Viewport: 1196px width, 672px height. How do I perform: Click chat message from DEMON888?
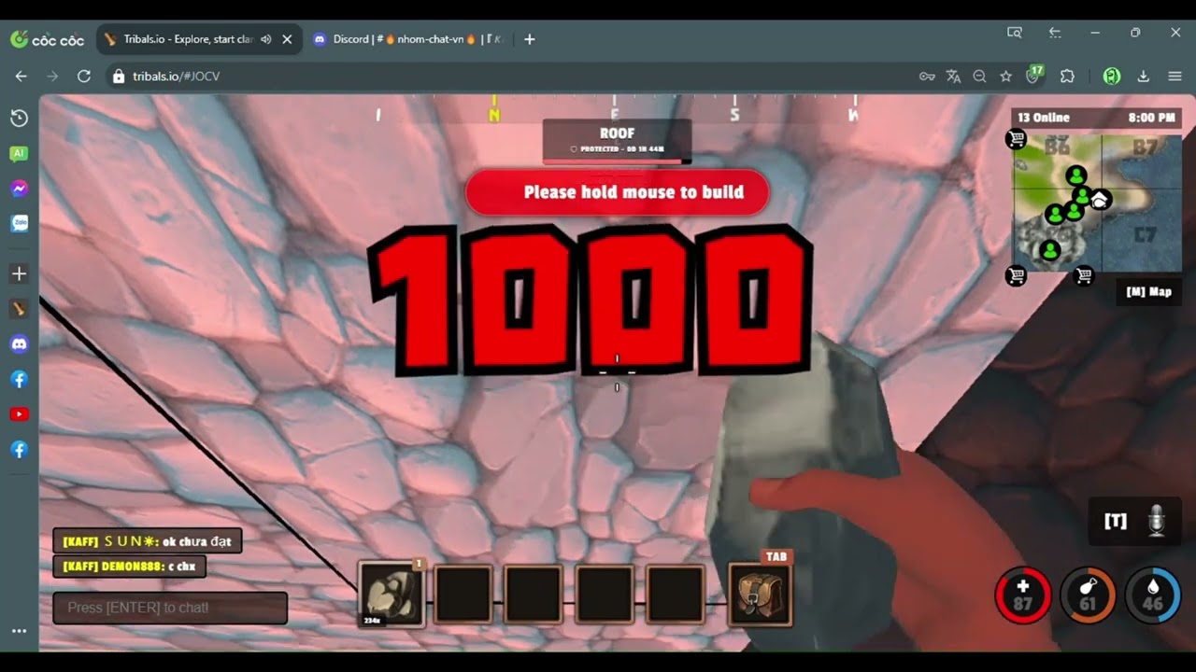click(130, 567)
